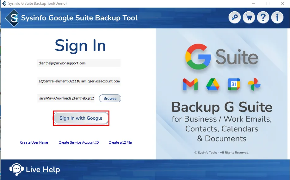Viewport: 290px width, 180px height.
Task: Click the Live Help chat headset icon
Action: (x=16, y=169)
